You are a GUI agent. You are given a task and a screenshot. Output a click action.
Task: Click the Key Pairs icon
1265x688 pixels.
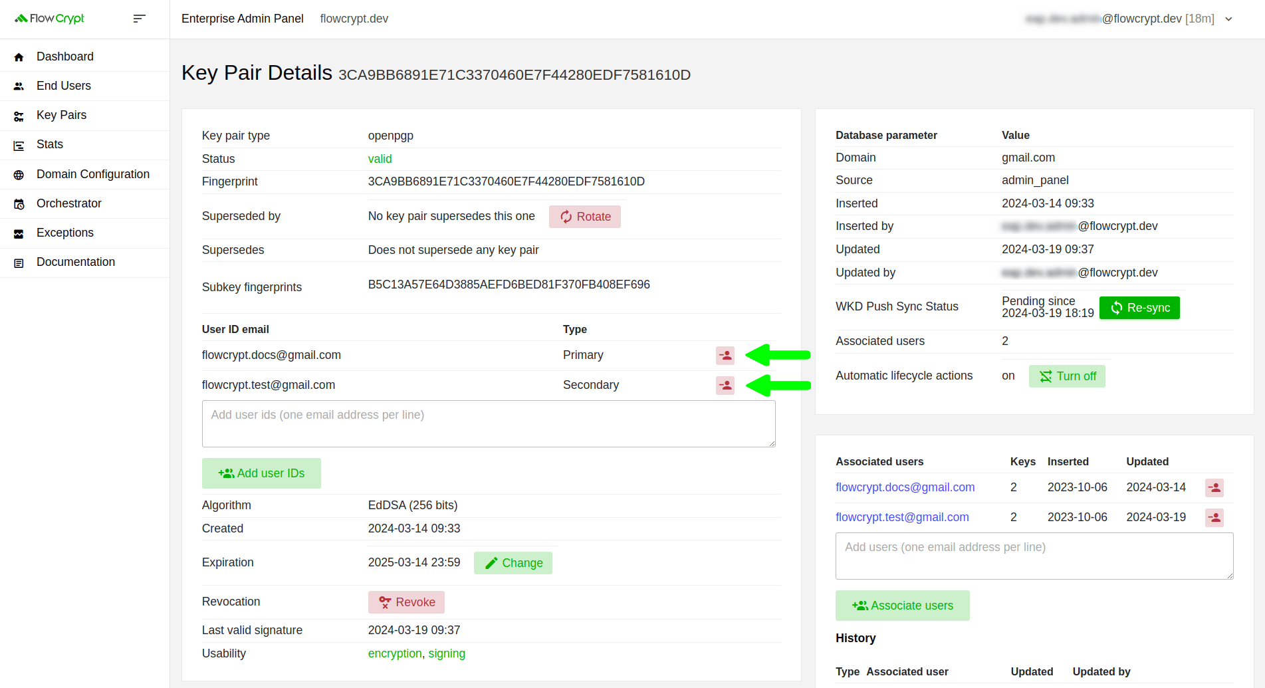click(x=19, y=116)
